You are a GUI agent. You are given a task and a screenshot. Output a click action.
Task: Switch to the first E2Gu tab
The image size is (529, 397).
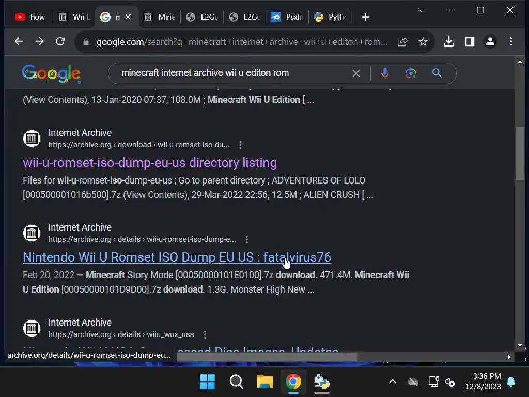tap(203, 17)
